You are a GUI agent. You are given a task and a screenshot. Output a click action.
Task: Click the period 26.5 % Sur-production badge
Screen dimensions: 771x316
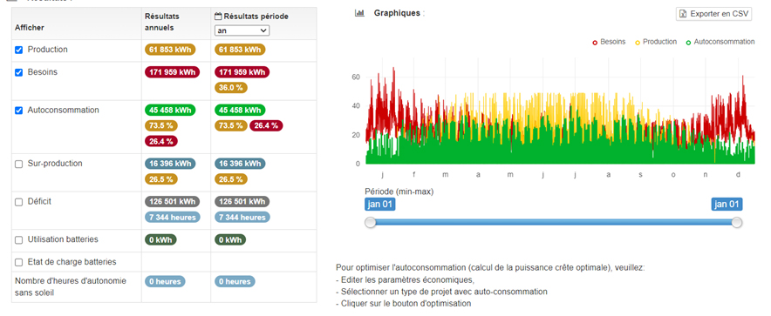pyautogui.click(x=231, y=179)
